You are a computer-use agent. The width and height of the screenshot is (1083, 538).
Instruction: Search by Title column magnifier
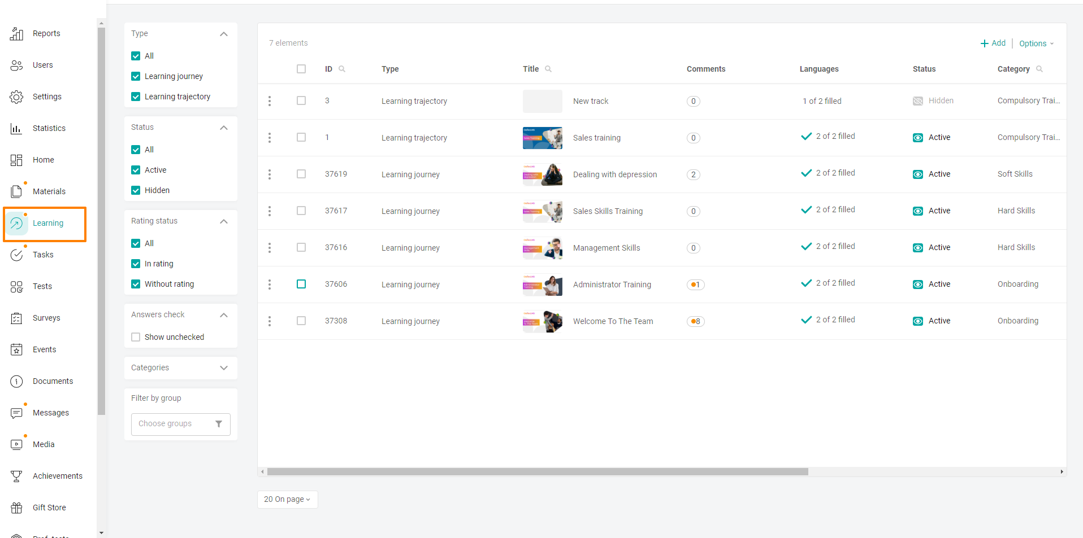point(548,69)
